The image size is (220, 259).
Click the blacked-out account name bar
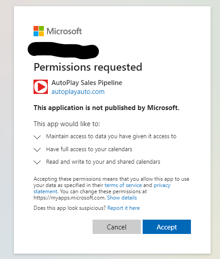(x=63, y=51)
